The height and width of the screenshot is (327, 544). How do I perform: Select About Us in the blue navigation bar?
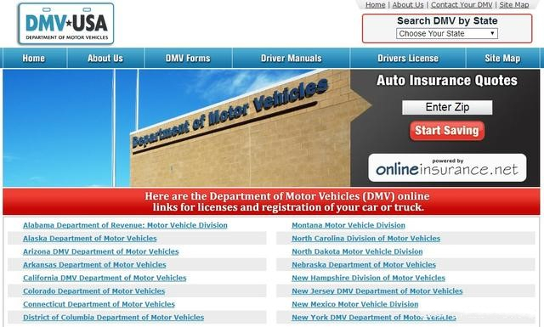pos(105,58)
